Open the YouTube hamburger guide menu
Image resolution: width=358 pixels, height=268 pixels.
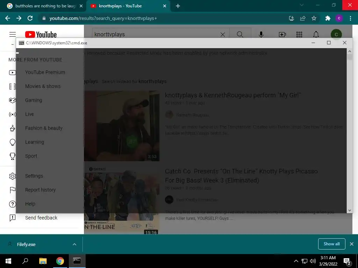(x=13, y=35)
